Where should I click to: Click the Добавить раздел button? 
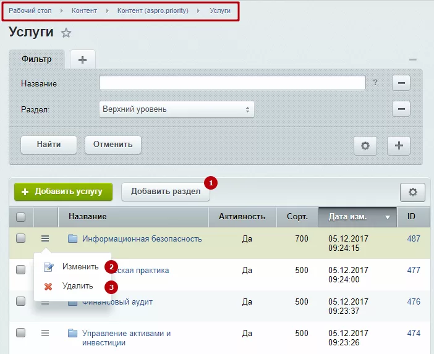[x=166, y=192]
